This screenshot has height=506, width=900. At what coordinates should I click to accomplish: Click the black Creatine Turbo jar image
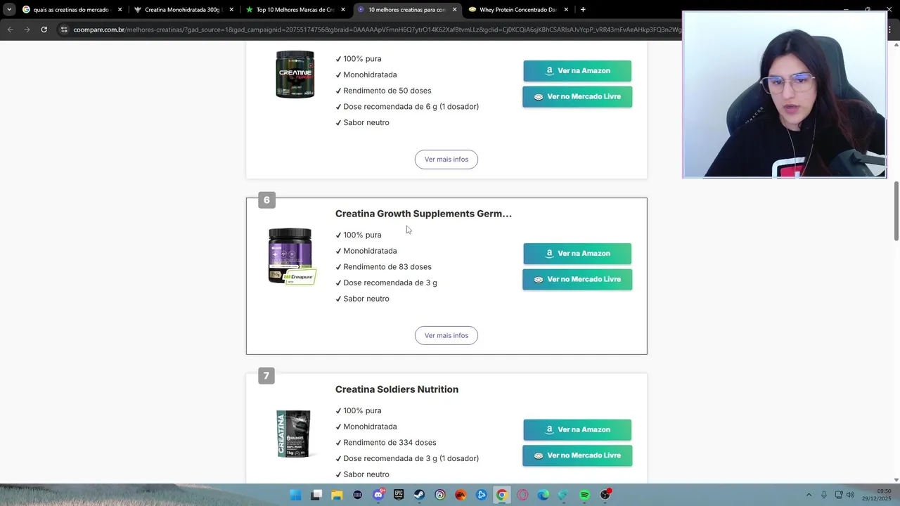click(x=295, y=74)
